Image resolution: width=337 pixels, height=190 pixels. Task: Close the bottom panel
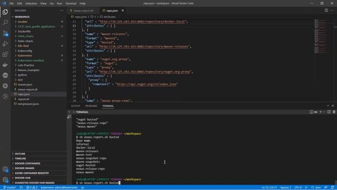(333, 106)
